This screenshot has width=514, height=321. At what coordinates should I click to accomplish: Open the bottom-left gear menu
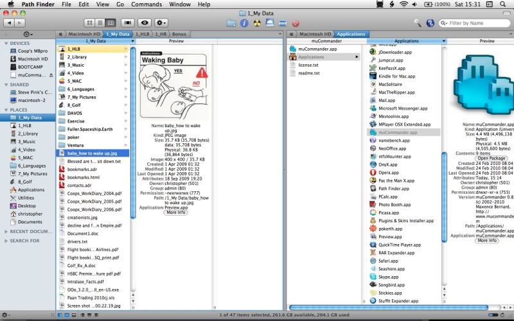5,315
